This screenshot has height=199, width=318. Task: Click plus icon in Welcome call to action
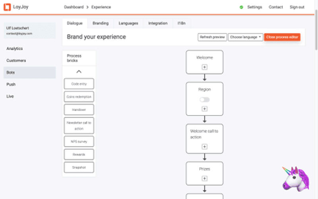point(204,147)
